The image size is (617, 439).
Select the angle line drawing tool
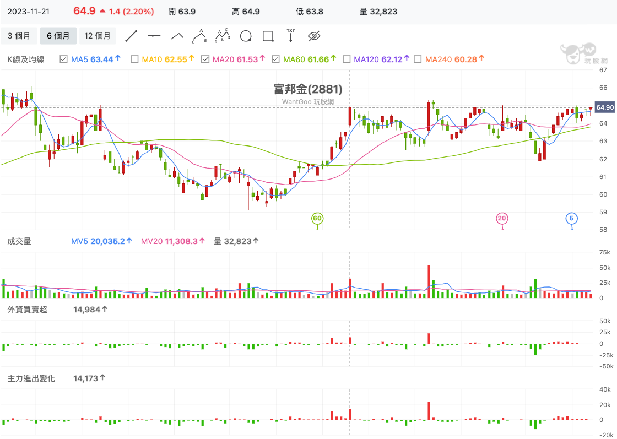[x=177, y=36]
